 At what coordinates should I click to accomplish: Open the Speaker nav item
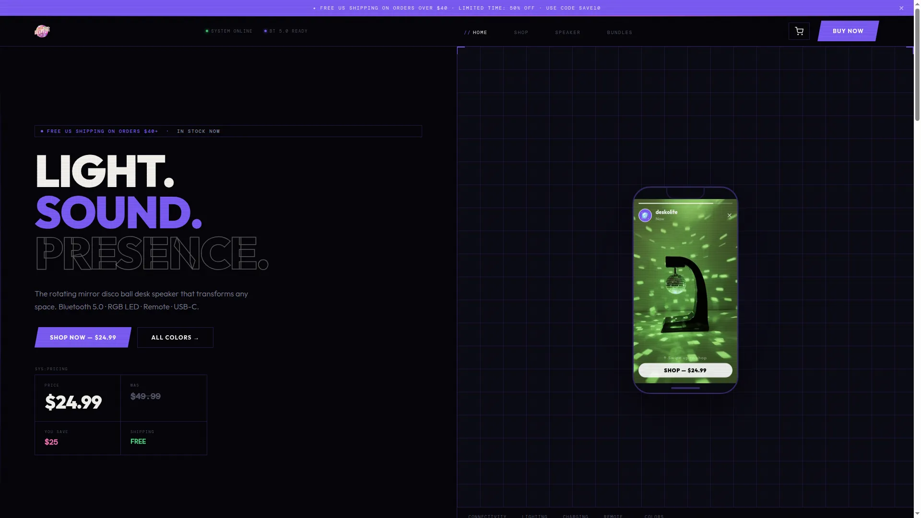pyautogui.click(x=568, y=33)
